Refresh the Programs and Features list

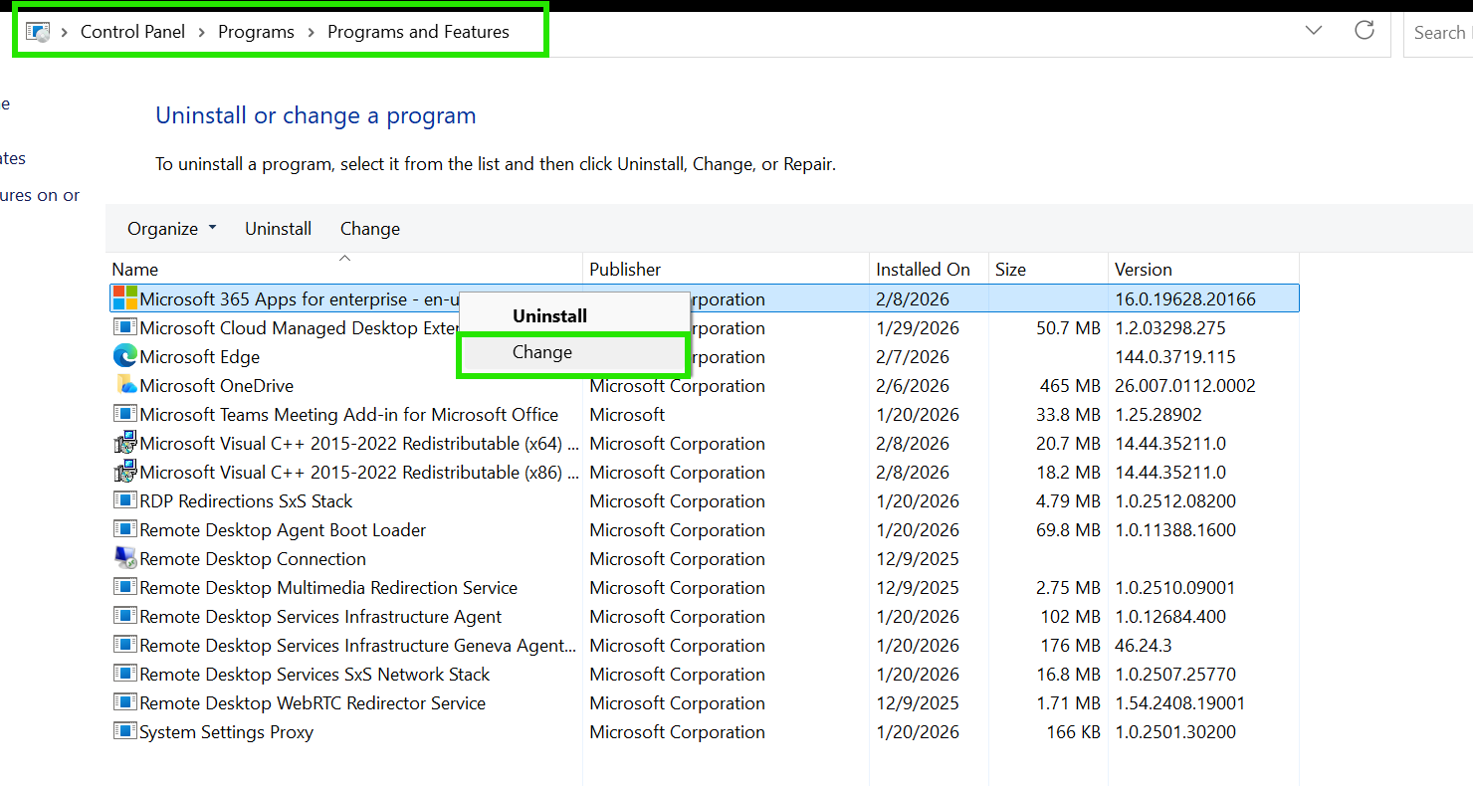1365,31
